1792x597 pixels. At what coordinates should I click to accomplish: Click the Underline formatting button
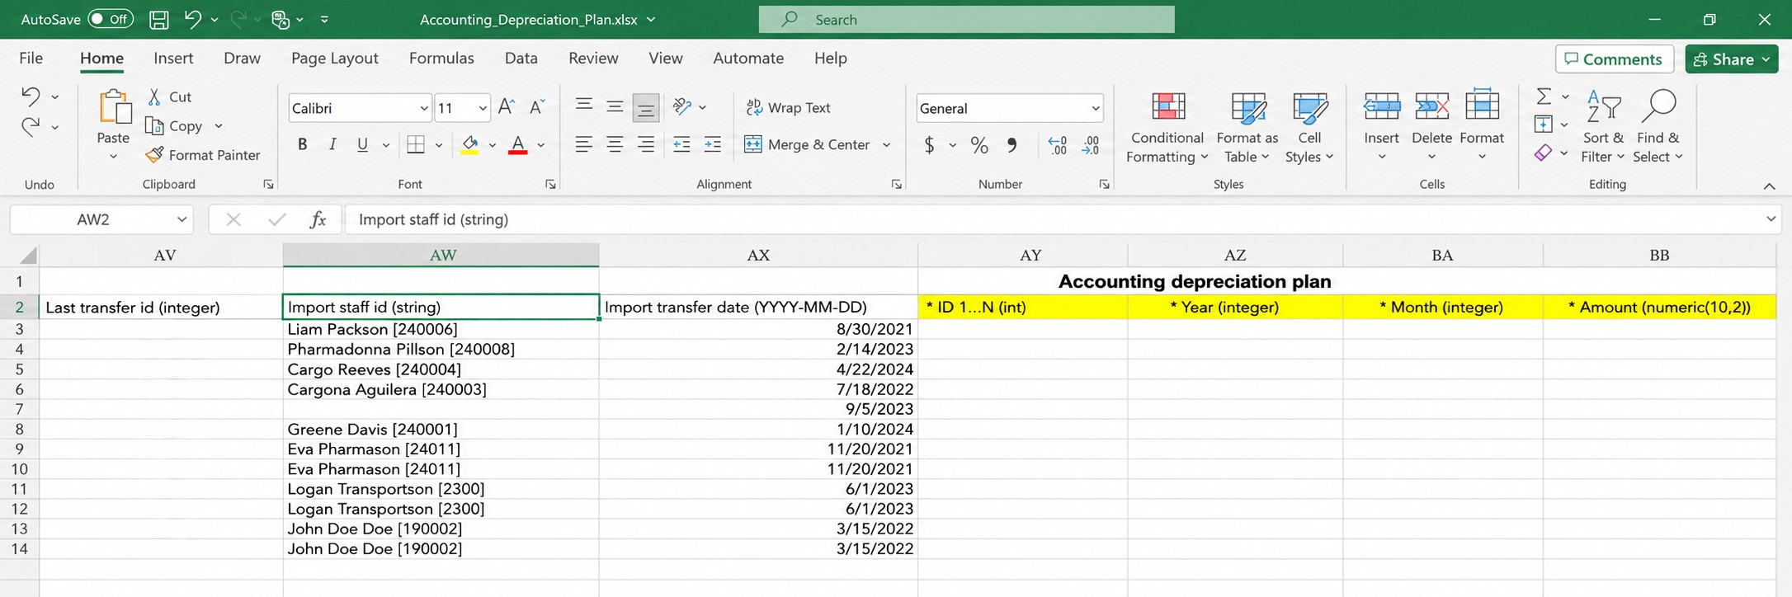pos(362,144)
